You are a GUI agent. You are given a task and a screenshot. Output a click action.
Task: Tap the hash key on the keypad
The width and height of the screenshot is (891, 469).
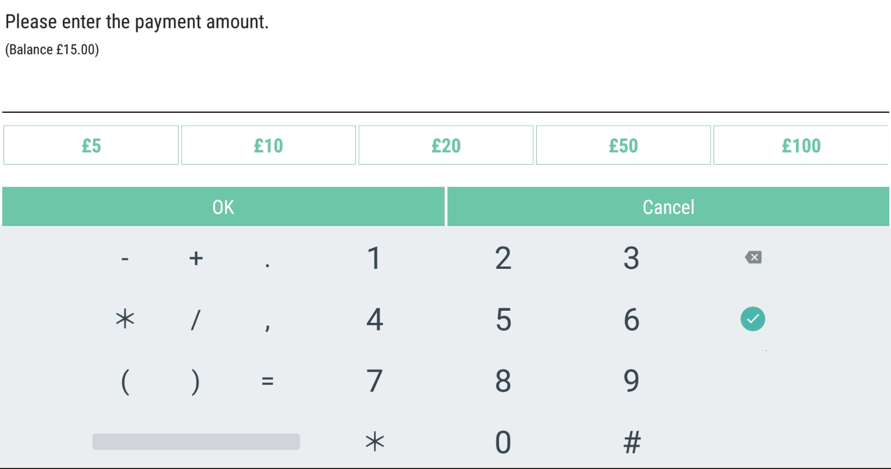(x=631, y=441)
